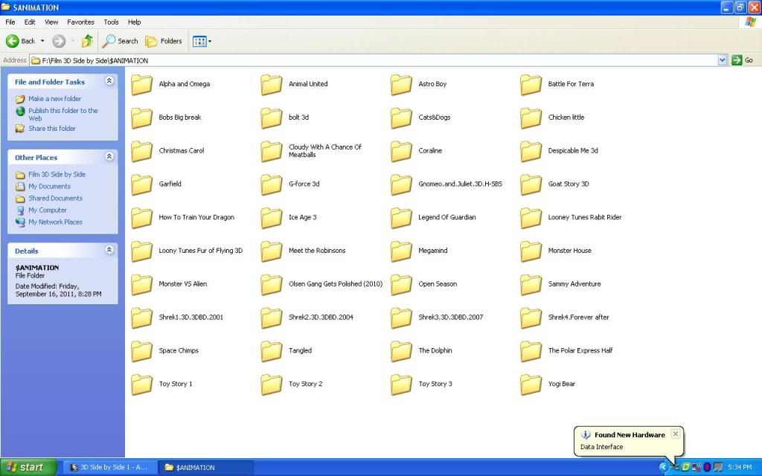Viewport: 762px width, 476px height.
Task: Select the Battle For Terra folder icon
Action: tap(531, 85)
